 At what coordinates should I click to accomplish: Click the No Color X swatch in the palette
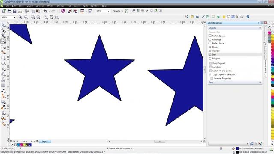272,33
